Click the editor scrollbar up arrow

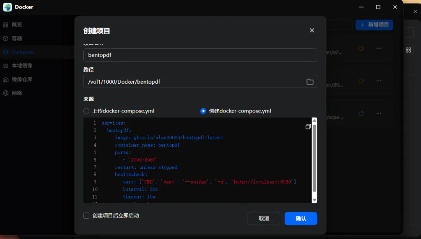click(x=315, y=120)
